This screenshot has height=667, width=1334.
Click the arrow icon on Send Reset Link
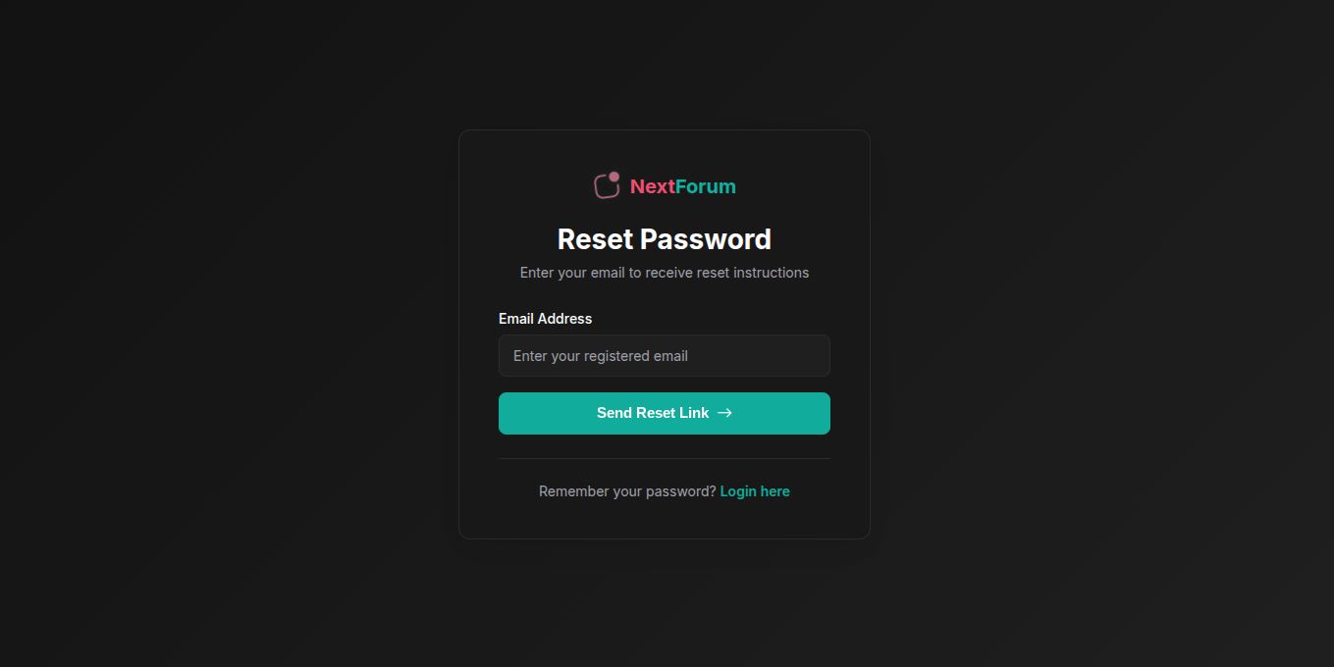(x=724, y=413)
